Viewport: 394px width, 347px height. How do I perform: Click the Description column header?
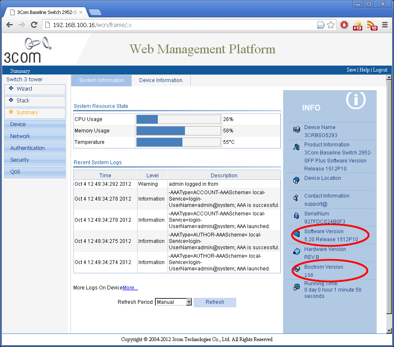click(x=224, y=175)
